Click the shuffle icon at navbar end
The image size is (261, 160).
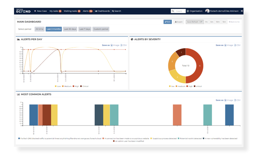(x=242, y=11)
